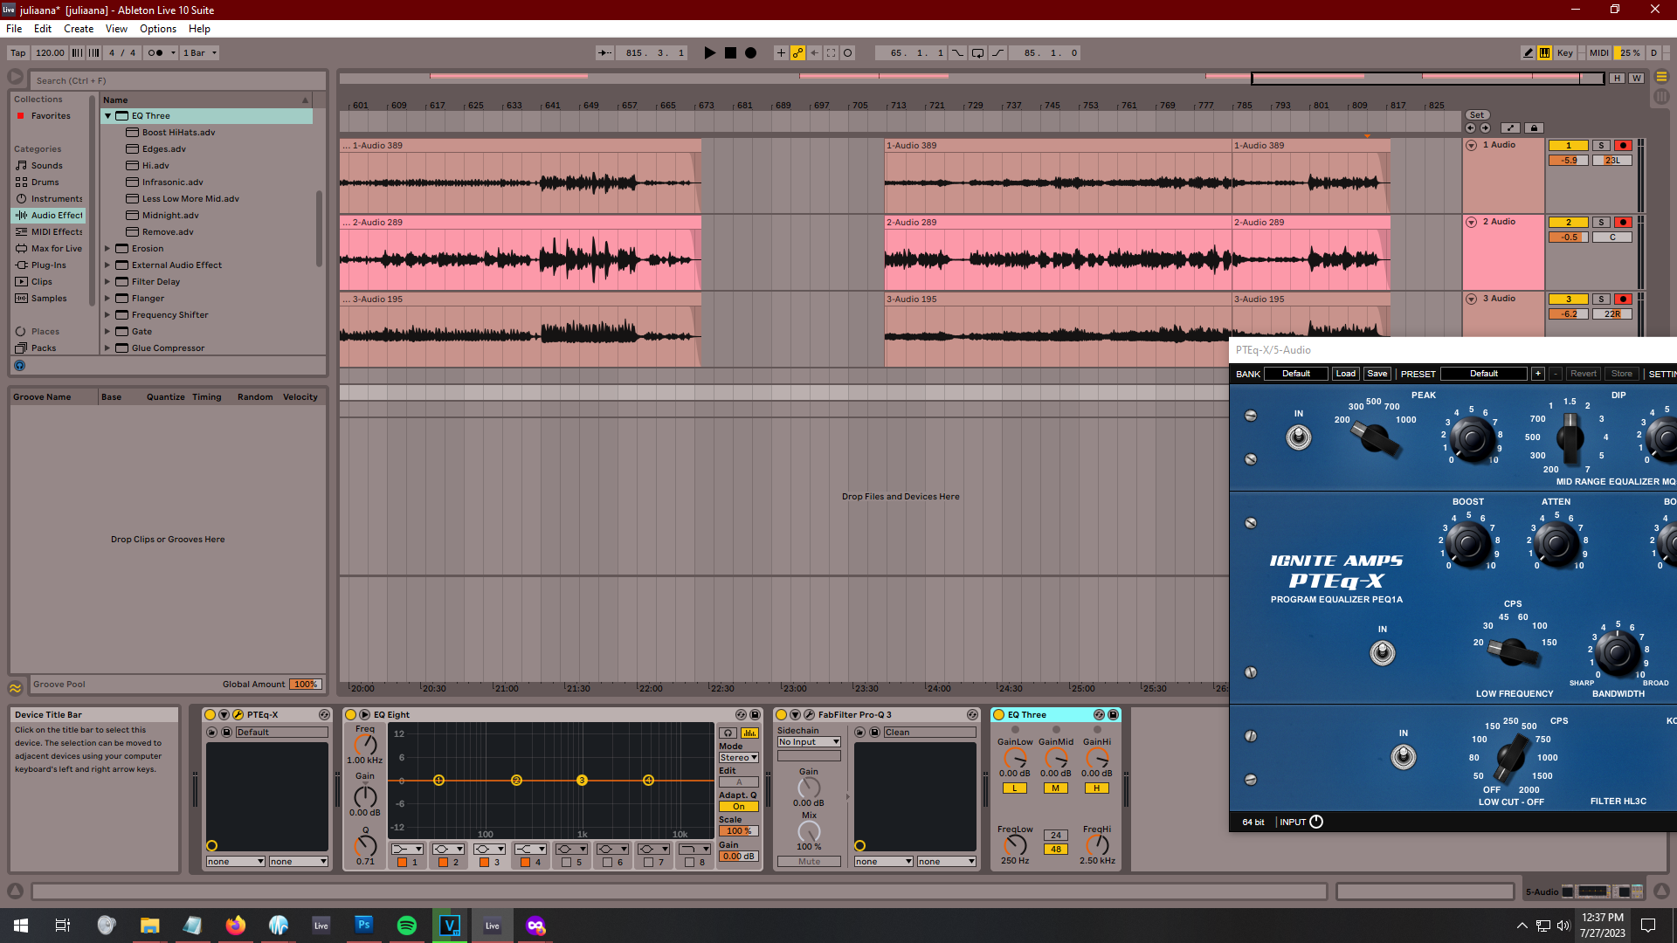Open Spotify from the taskbar
This screenshot has width=1677, height=943.
click(407, 926)
